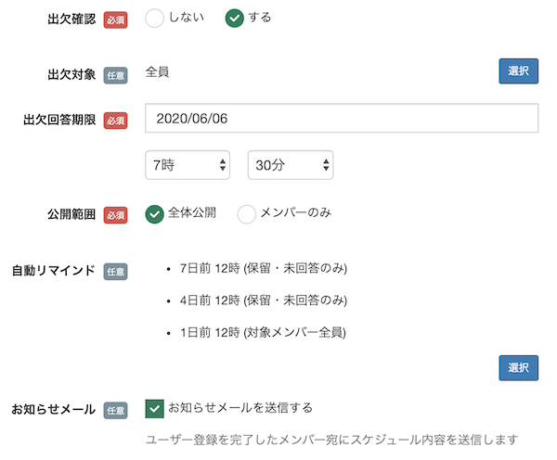Screen dimensions: 557x460
Task: Open the 30分 minute dropdown
Action: click(290, 165)
